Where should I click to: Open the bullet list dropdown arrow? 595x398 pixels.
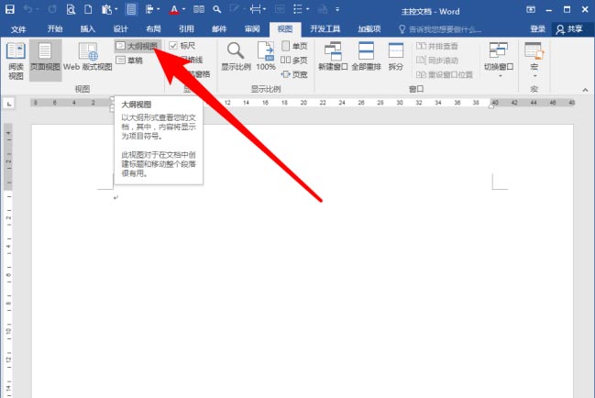(x=307, y=9)
